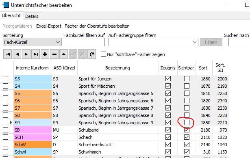Image resolution: width=250 pixels, height=158 pixels.
Task: Uncheck Sichtbar for Schach row
Action: point(187,137)
